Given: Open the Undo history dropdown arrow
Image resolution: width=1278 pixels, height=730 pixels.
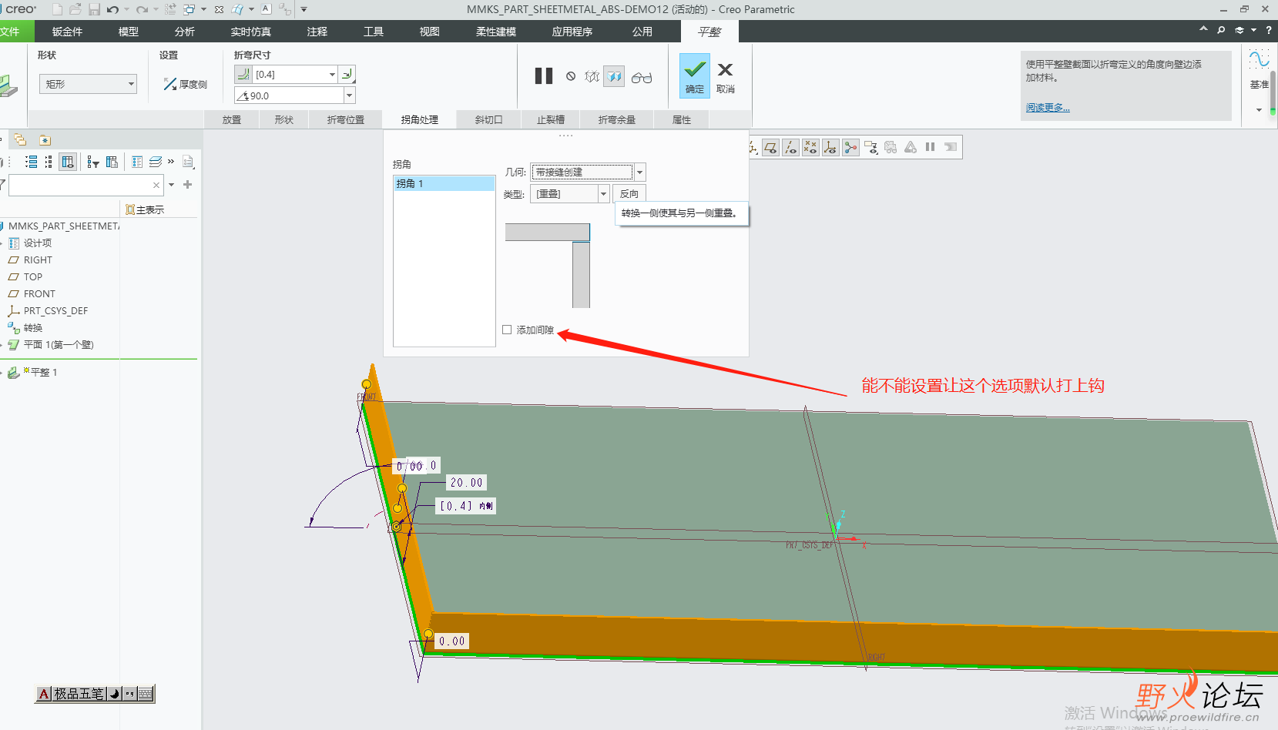Looking at the screenshot, I should point(126,9).
